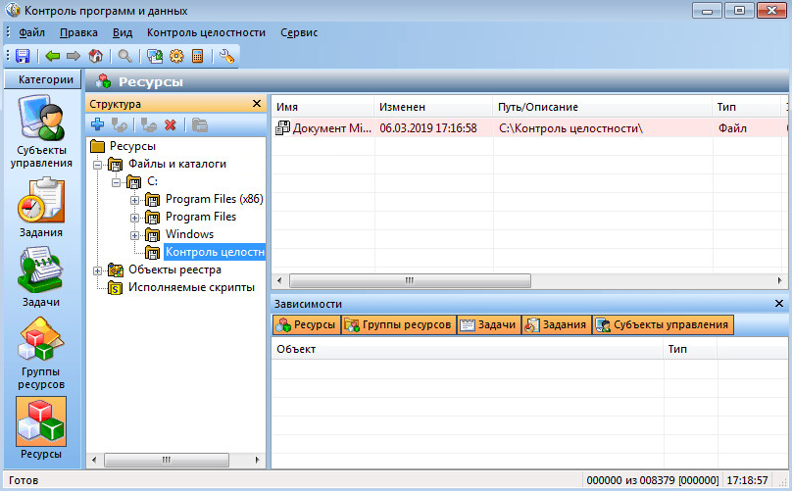This screenshot has height=491, width=792.
Task: Collapse the C: drive node
Action: click(117, 182)
